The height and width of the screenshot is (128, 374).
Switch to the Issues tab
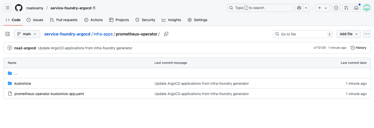[x=35, y=20]
